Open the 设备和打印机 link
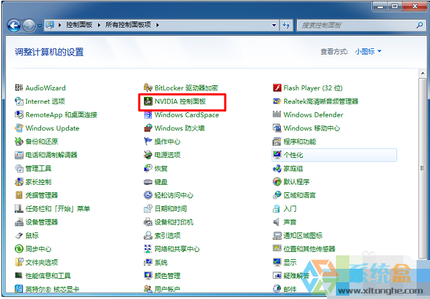430x299 pixels. (x=174, y=222)
